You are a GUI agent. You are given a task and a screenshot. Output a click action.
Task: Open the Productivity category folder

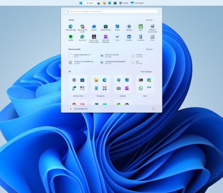coord(100,84)
